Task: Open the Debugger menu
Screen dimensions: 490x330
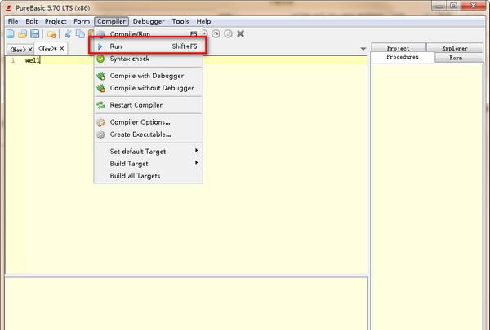Action: click(149, 21)
